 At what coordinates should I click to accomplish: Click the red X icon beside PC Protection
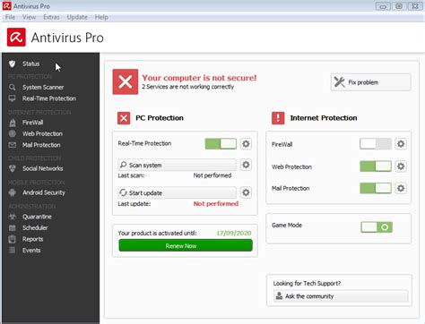(124, 118)
